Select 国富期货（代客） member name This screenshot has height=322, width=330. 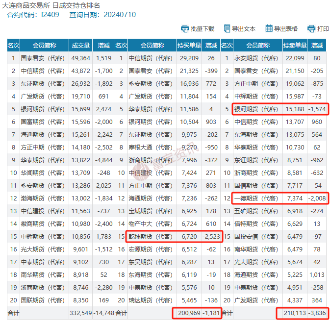(43, 122)
